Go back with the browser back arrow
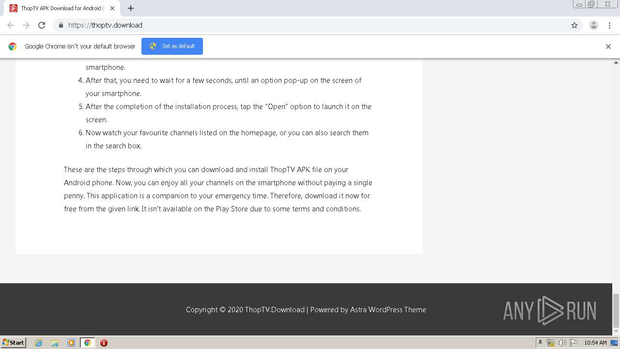The height and width of the screenshot is (349, 620). click(11, 25)
